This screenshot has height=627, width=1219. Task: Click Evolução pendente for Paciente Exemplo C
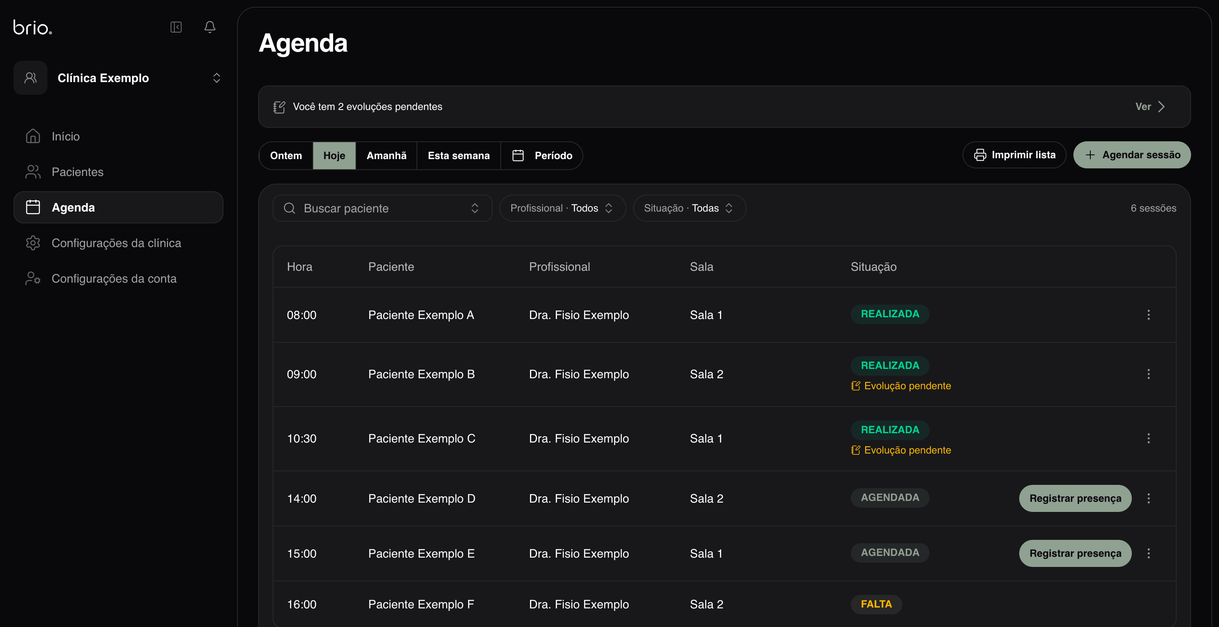(901, 450)
